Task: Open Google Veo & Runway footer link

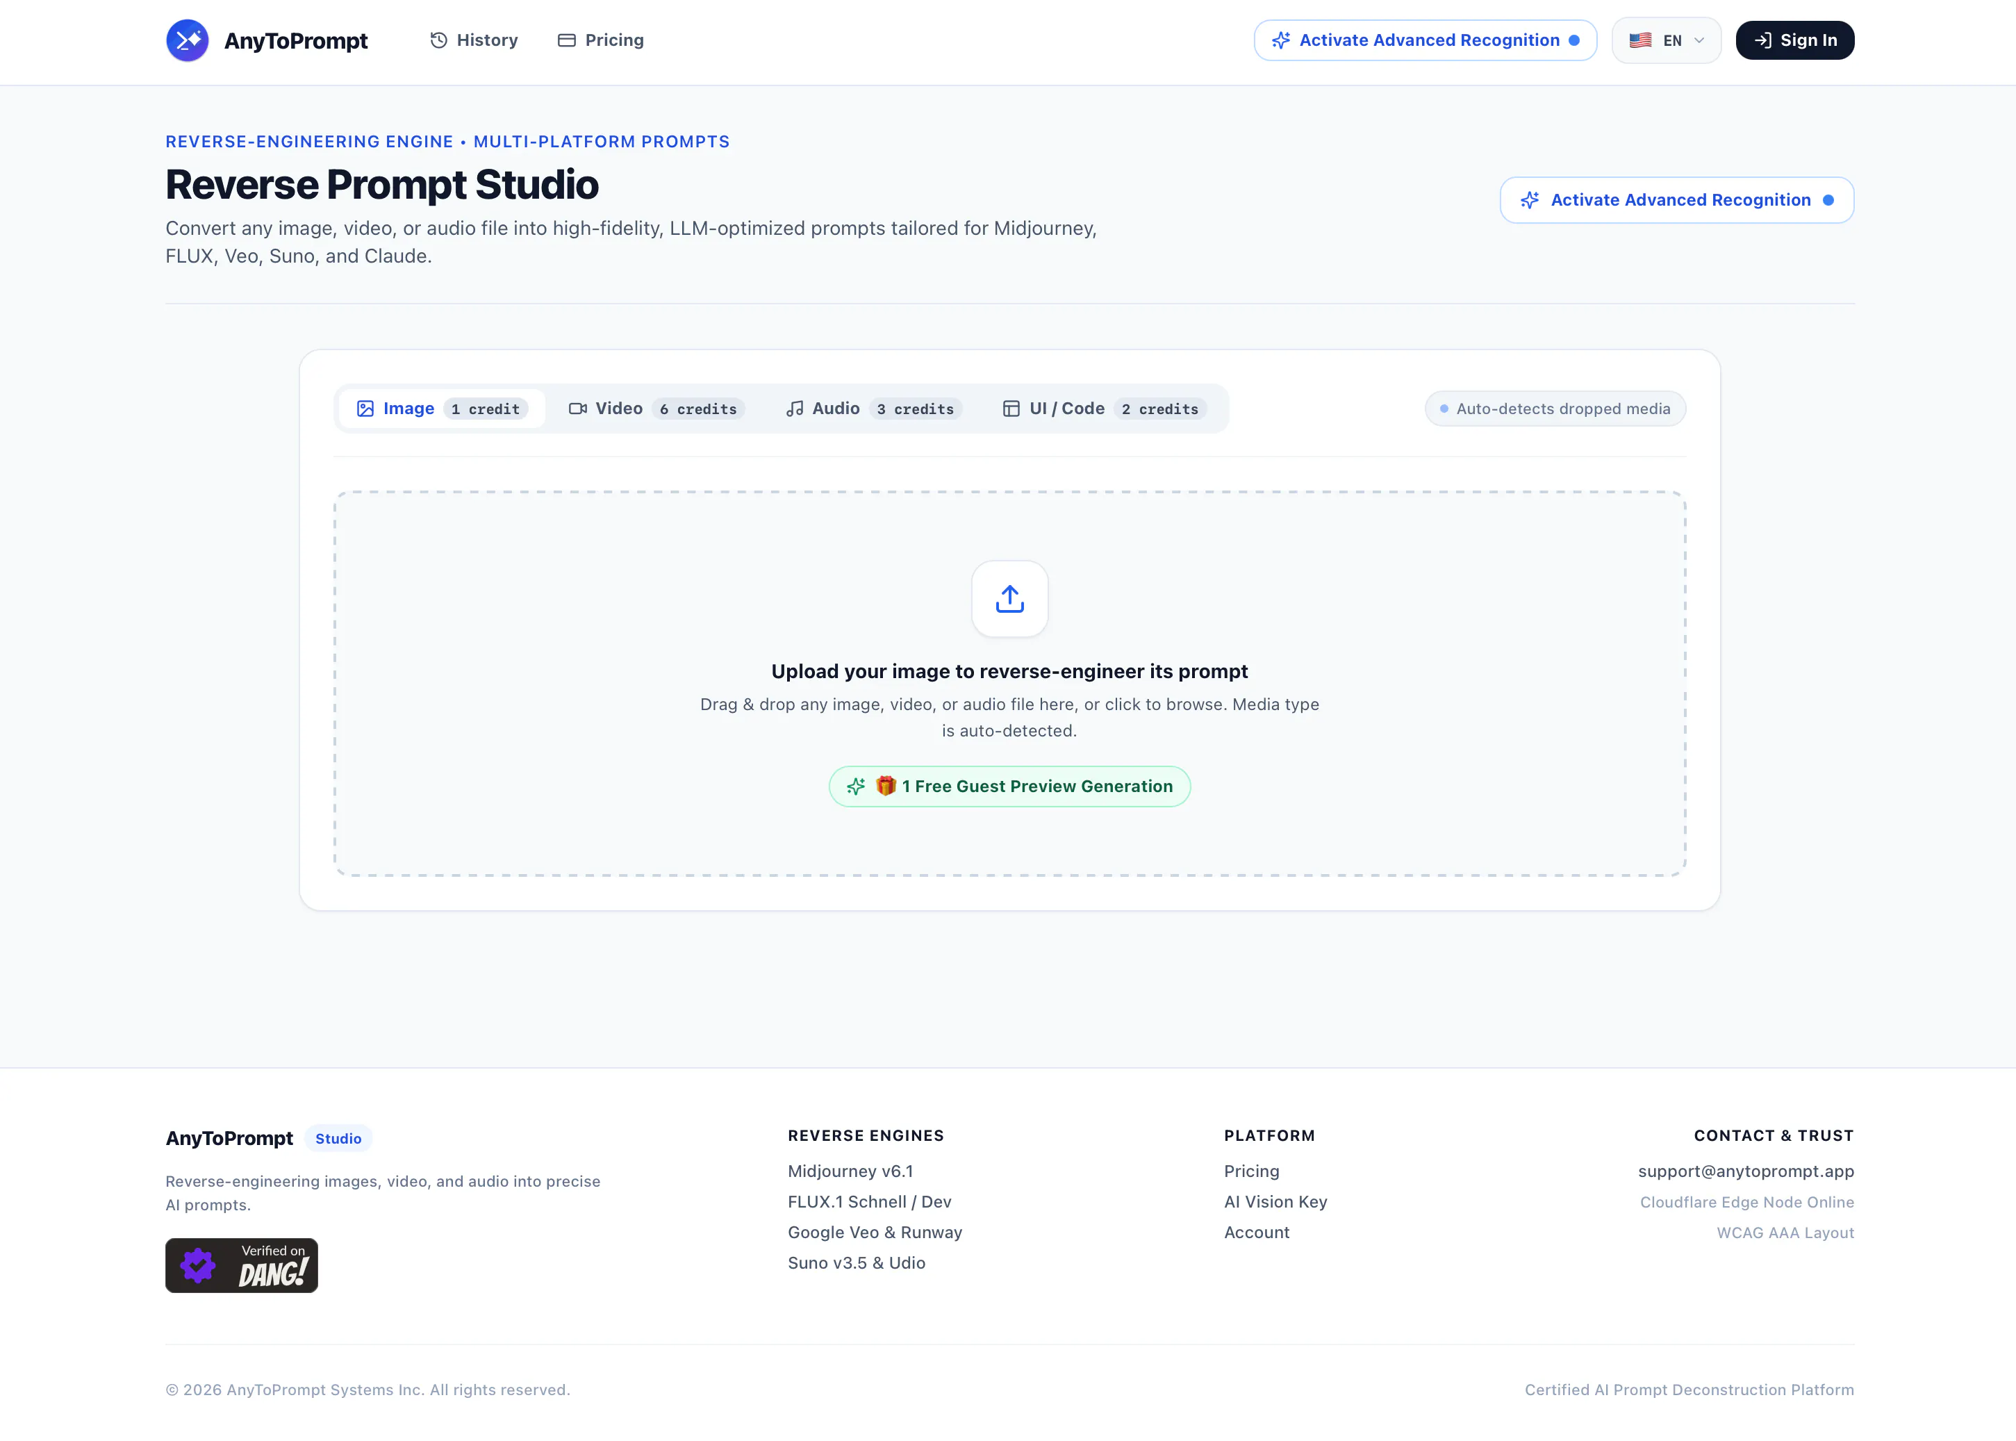Action: [875, 1233]
